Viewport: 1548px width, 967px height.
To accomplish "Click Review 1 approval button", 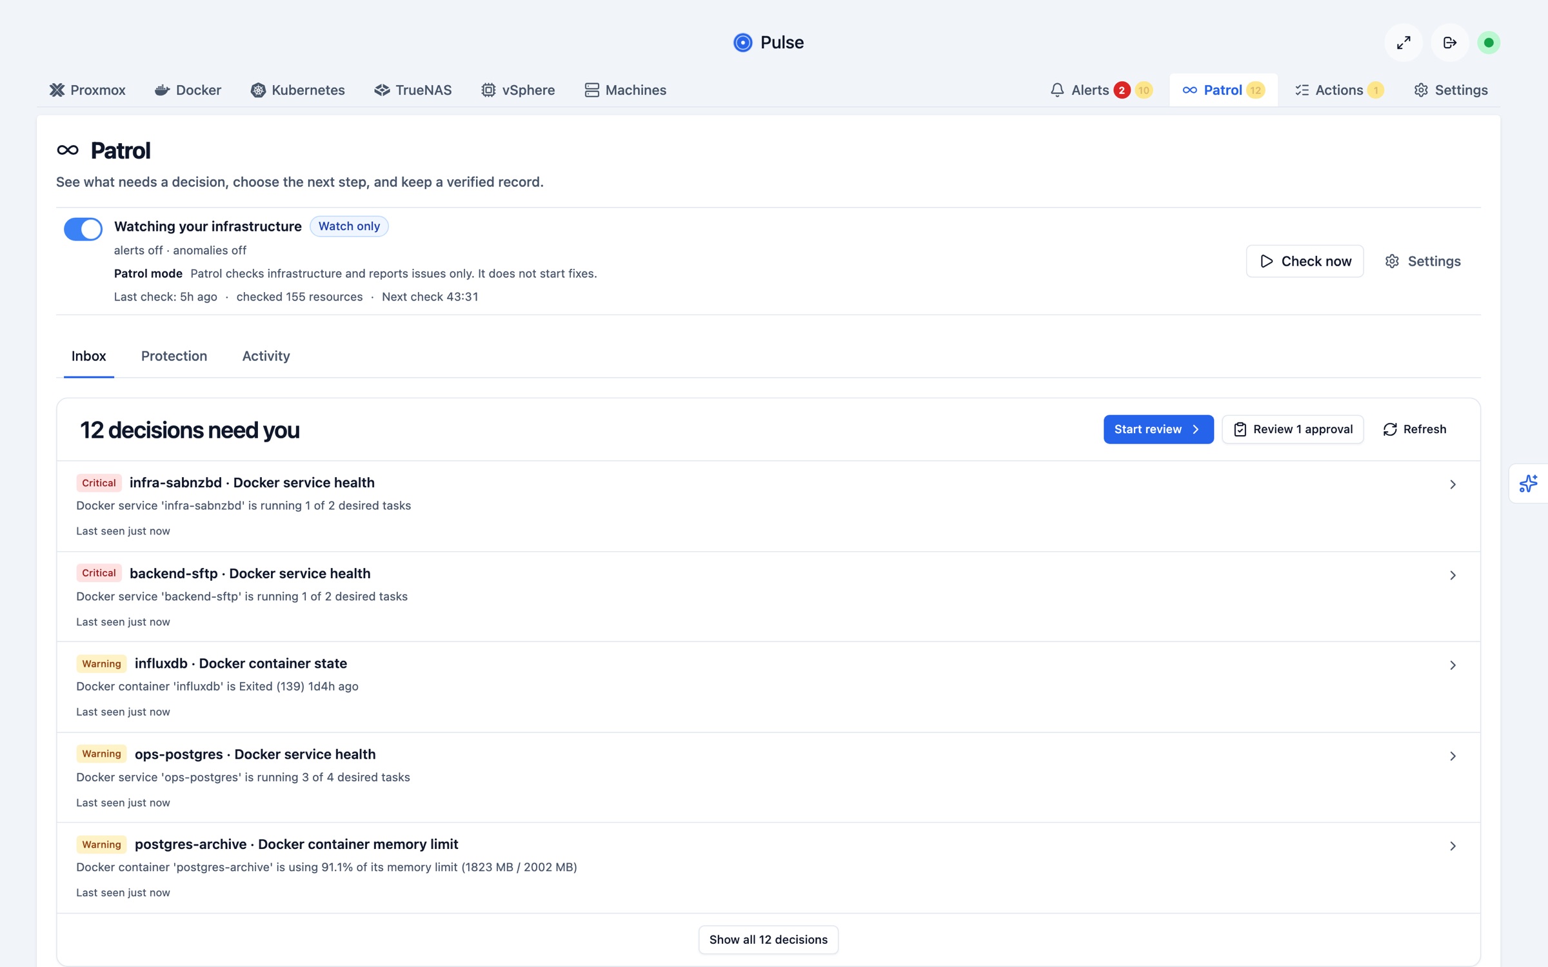I will click(x=1293, y=429).
